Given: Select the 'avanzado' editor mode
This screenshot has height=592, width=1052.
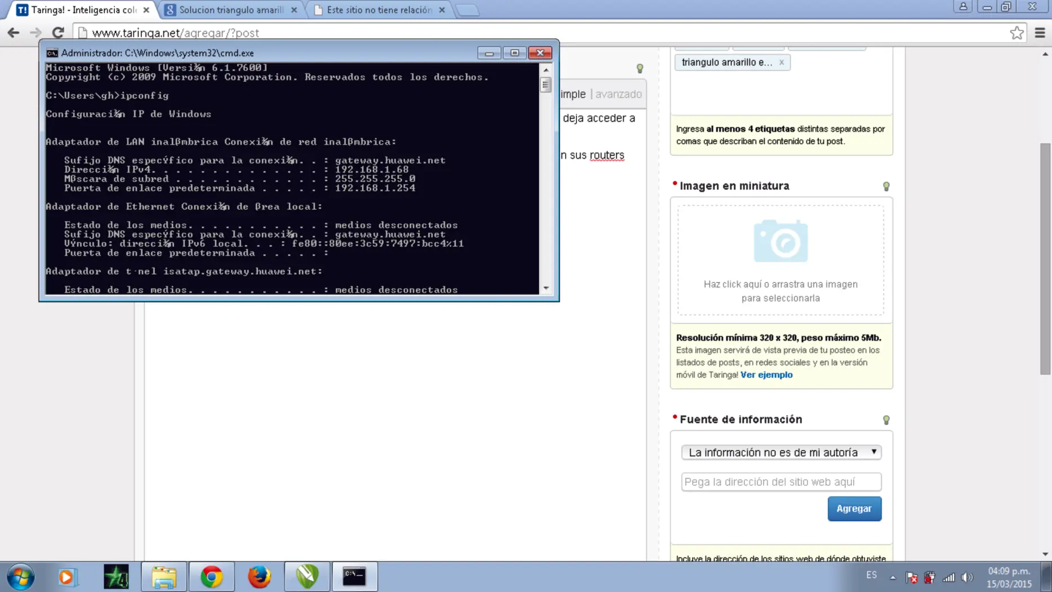Looking at the screenshot, I should pyautogui.click(x=618, y=94).
